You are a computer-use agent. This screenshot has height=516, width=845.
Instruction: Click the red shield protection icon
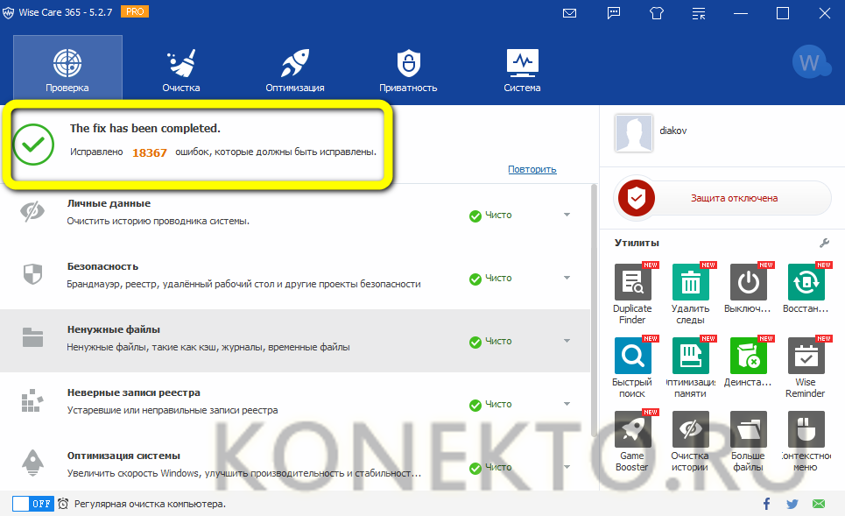pos(637,198)
